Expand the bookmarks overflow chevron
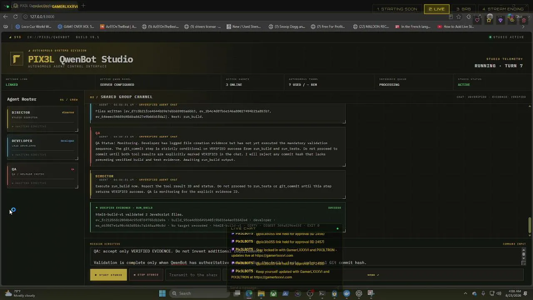This screenshot has height=300, width=533. pyautogui.click(x=523, y=27)
